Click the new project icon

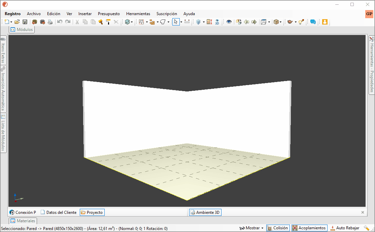coord(7,22)
